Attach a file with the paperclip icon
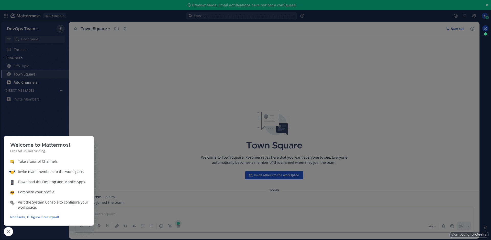Image resolution: width=491 pixels, height=240 pixels. pos(443,226)
